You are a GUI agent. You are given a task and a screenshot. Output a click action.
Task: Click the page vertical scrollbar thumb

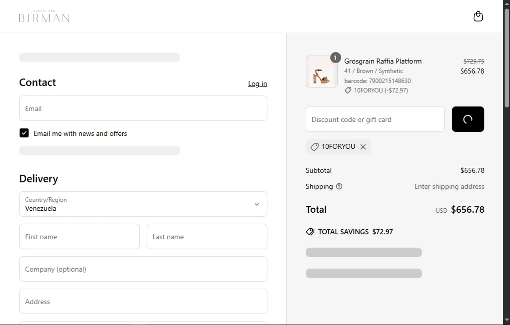coord(507,58)
